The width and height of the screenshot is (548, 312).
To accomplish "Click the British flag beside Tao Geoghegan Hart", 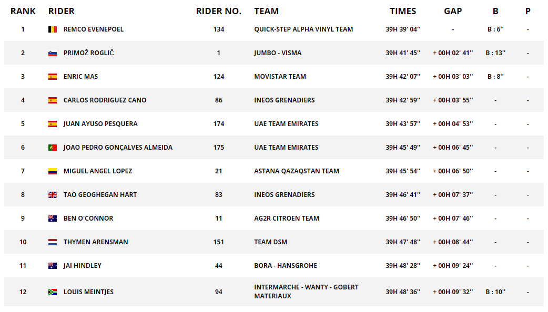I will (x=52, y=195).
